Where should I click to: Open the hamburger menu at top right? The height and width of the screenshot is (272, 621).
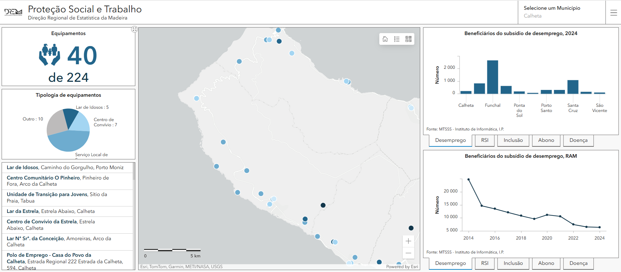click(614, 13)
